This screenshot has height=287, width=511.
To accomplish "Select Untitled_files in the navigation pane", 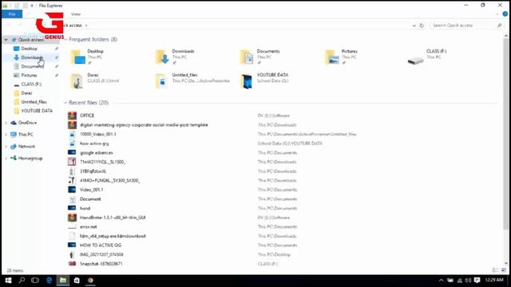I will point(34,102).
